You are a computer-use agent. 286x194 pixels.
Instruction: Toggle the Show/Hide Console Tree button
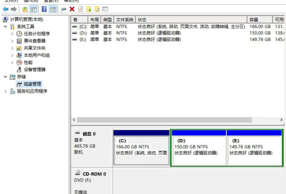tap(33, 9)
